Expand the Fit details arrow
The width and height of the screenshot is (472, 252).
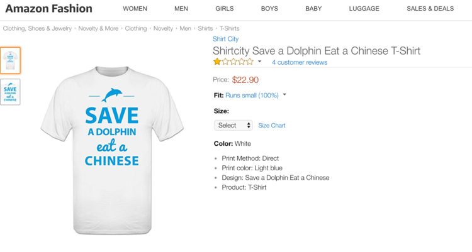point(284,96)
